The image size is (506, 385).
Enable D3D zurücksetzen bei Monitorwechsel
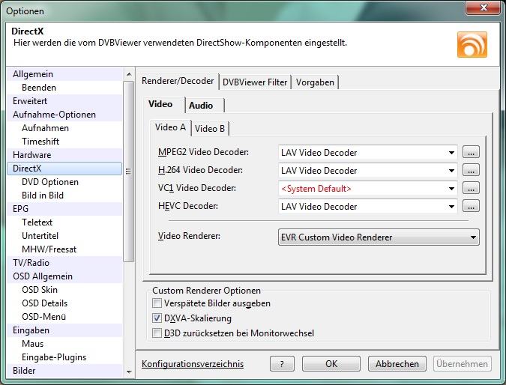tap(157, 333)
